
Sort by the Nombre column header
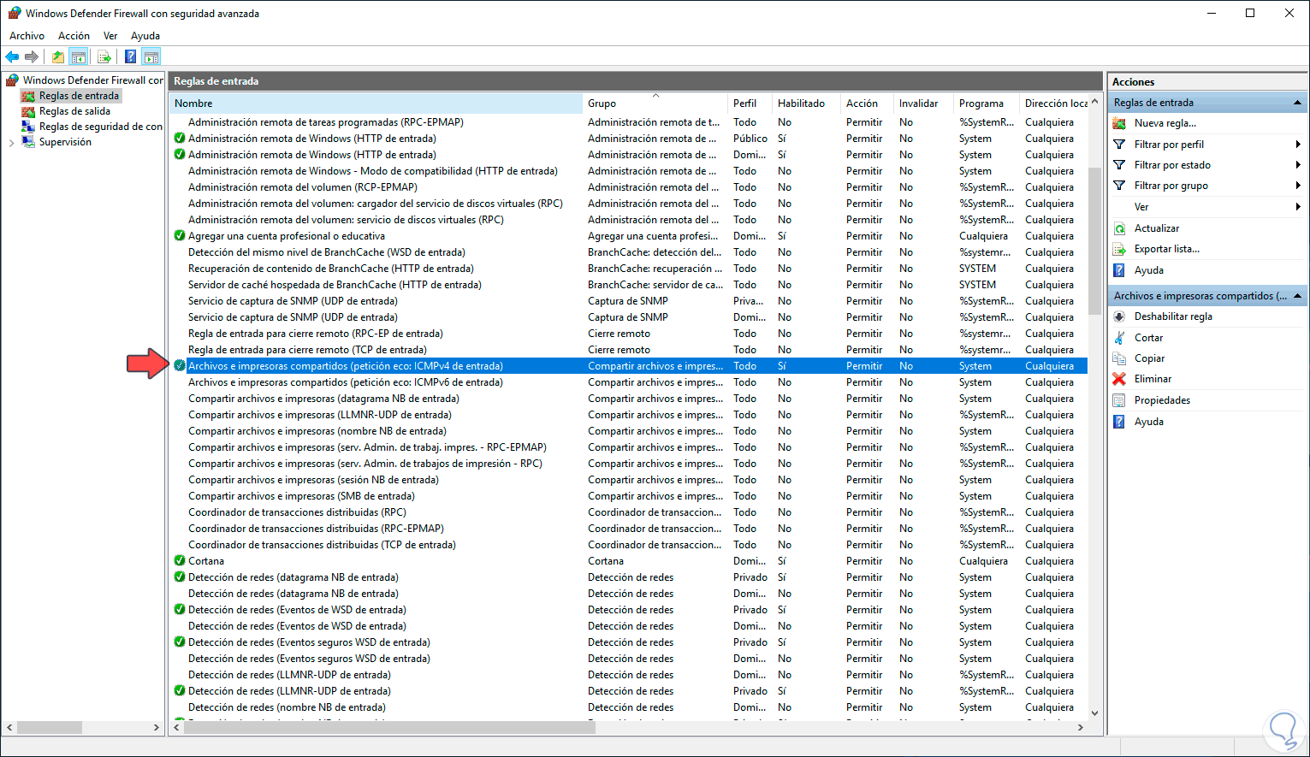point(376,103)
